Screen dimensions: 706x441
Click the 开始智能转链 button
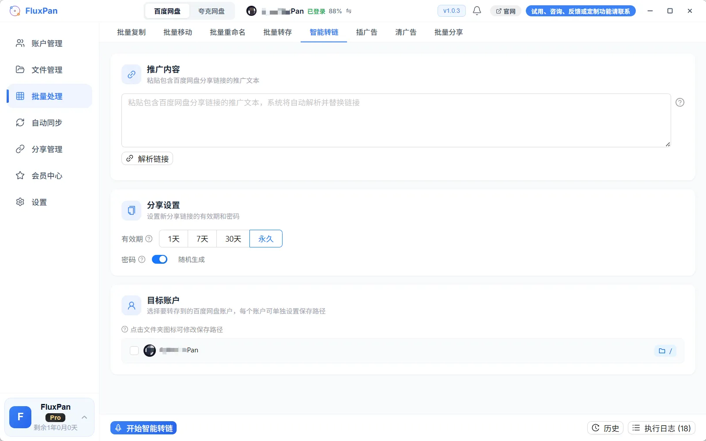143,428
